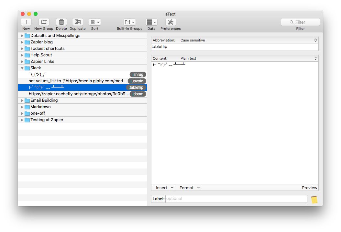341x232 pixels.
Task: Click the Abbreviation: label text
Action: point(164,40)
